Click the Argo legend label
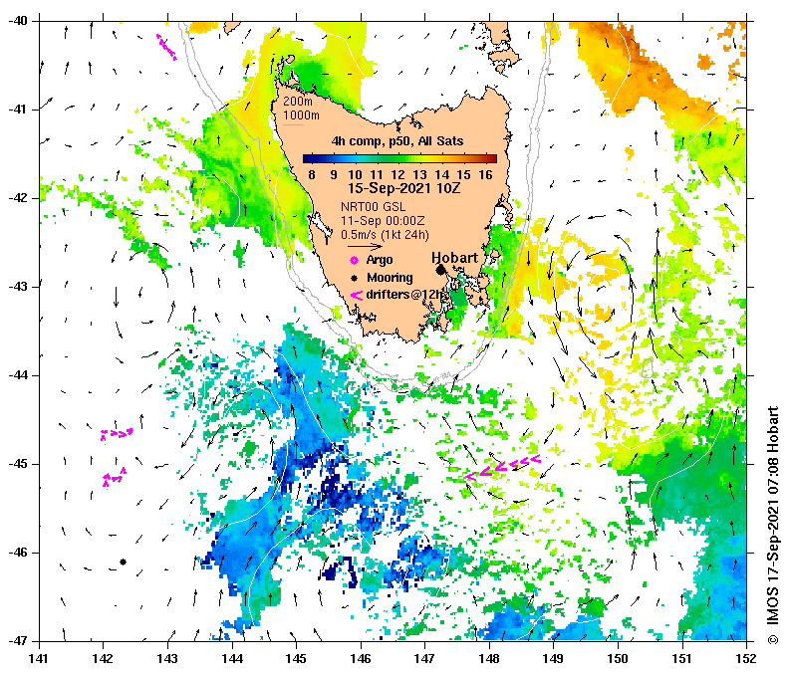This screenshot has width=789, height=675. (x=380, y=260)
